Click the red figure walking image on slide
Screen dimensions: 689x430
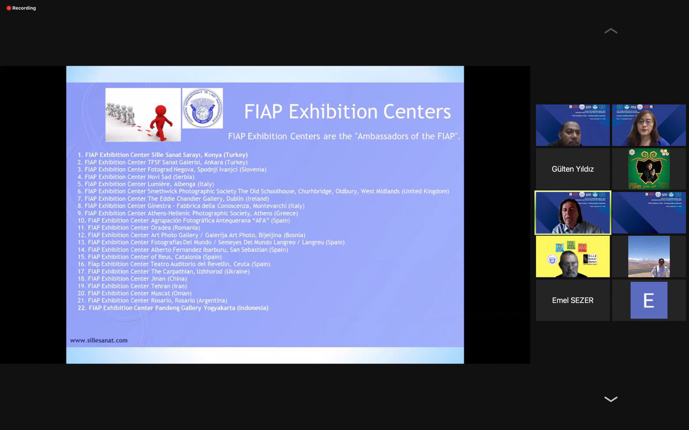tap(143, 115)
